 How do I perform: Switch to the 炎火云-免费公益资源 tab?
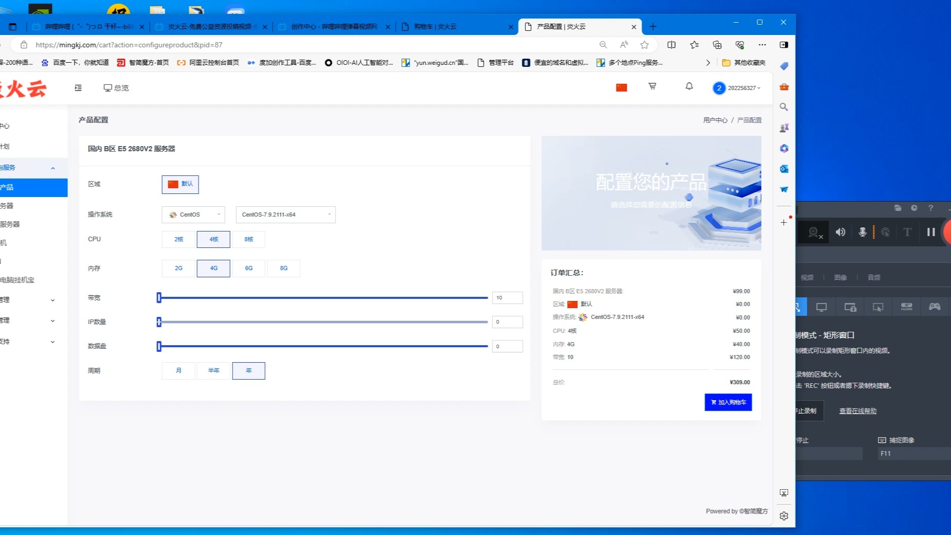(x=211, y=27)
